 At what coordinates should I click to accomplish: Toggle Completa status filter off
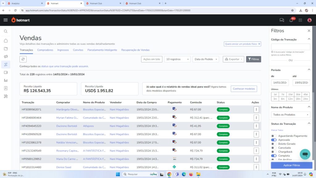click(x=273, y=156)
